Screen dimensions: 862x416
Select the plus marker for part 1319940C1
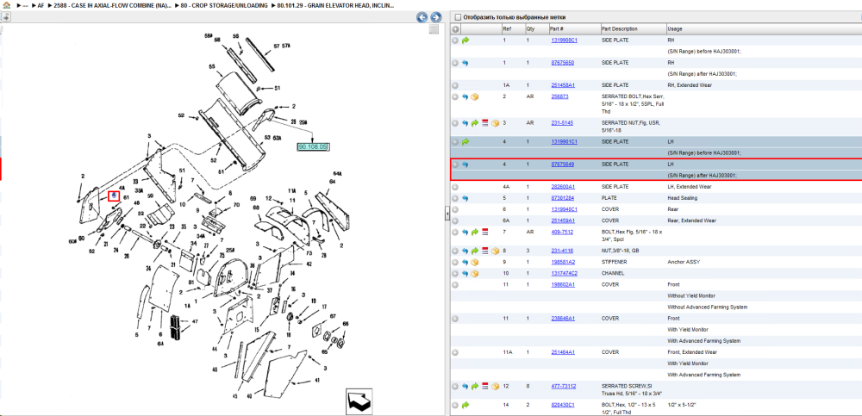click(456, 209)
